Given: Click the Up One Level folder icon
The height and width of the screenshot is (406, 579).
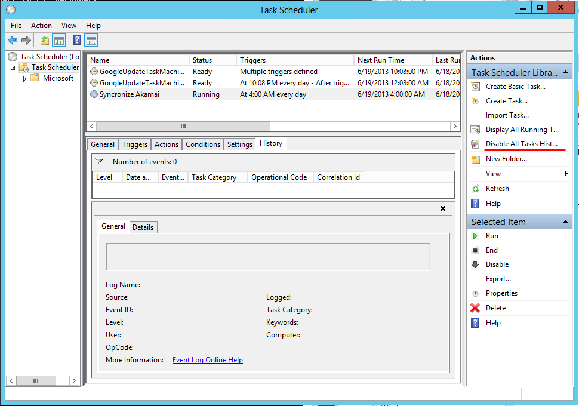Looking at the screenshot, I should tap(45, 40).
